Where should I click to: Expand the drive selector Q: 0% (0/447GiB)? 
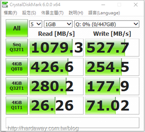pyautogui.click(x=107, y=24)
